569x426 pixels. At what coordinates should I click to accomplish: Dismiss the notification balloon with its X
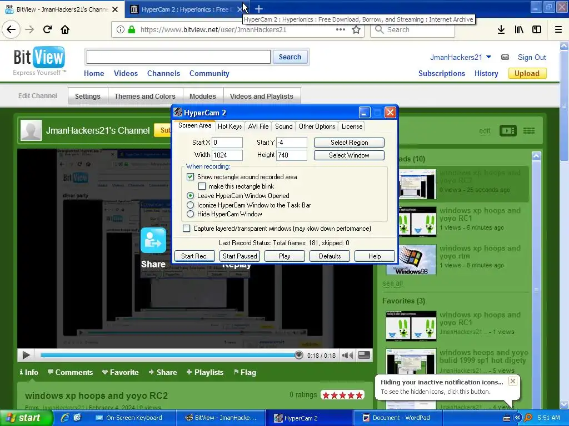coord(512,381)
